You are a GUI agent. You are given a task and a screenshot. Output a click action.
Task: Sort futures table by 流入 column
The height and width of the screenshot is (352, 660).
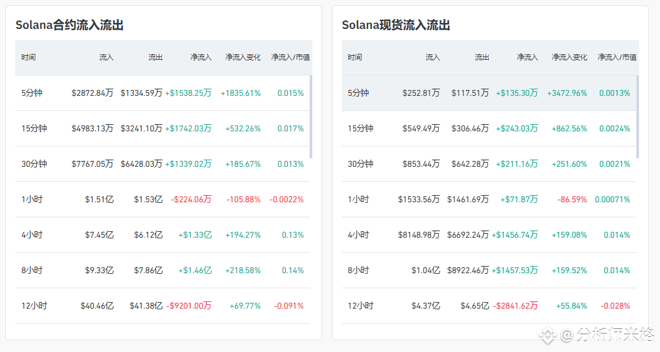tap(106, 57)
